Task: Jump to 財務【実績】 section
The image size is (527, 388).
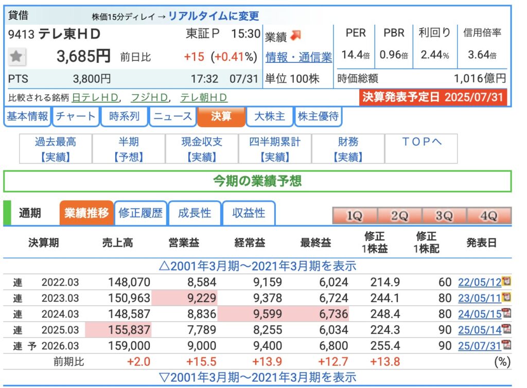Action: coord(348,149)
